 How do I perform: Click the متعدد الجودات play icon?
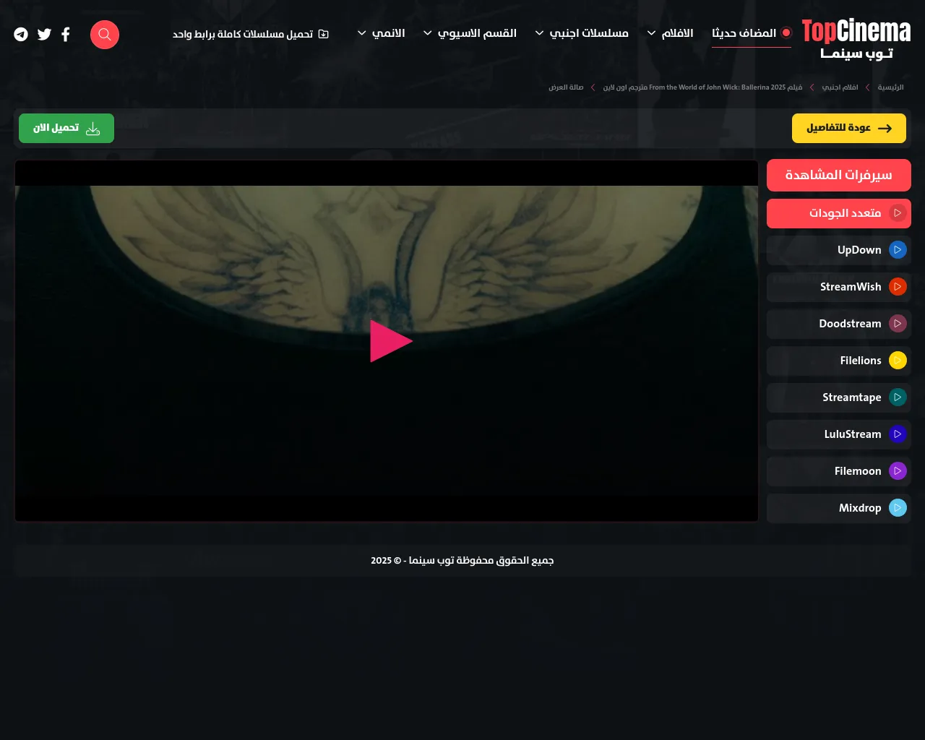click(898, 213)
